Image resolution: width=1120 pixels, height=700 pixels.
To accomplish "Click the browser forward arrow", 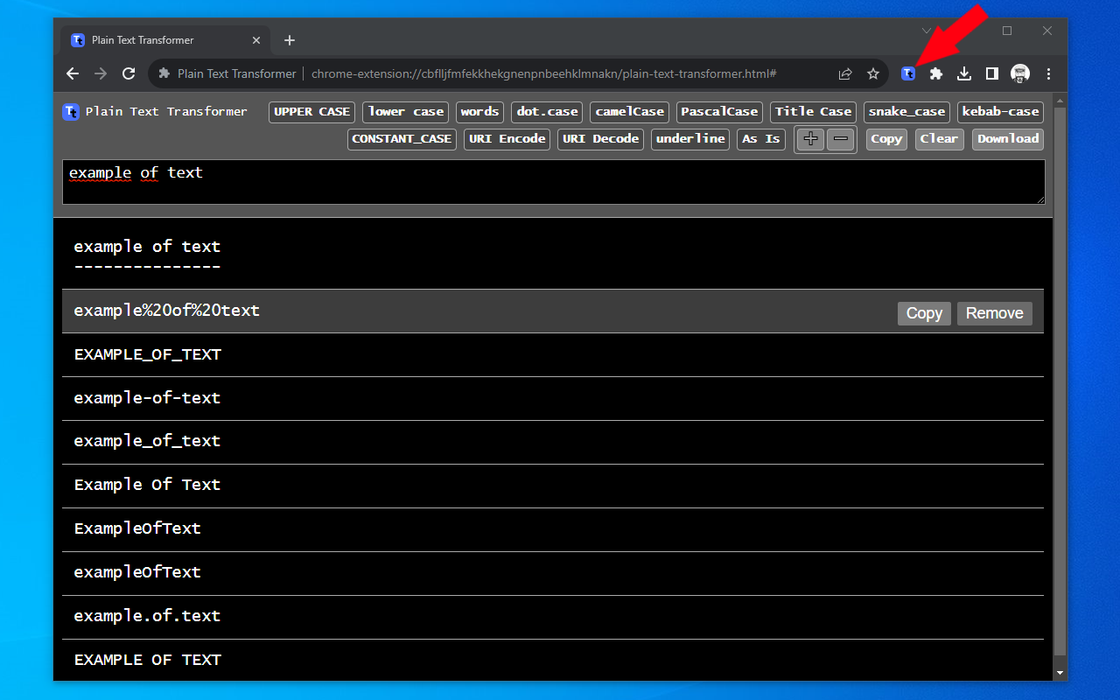I will click(101, 73).
